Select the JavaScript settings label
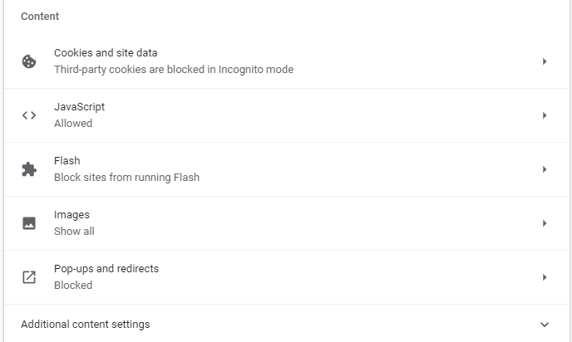The image size is (572, 342). [79, 107]
